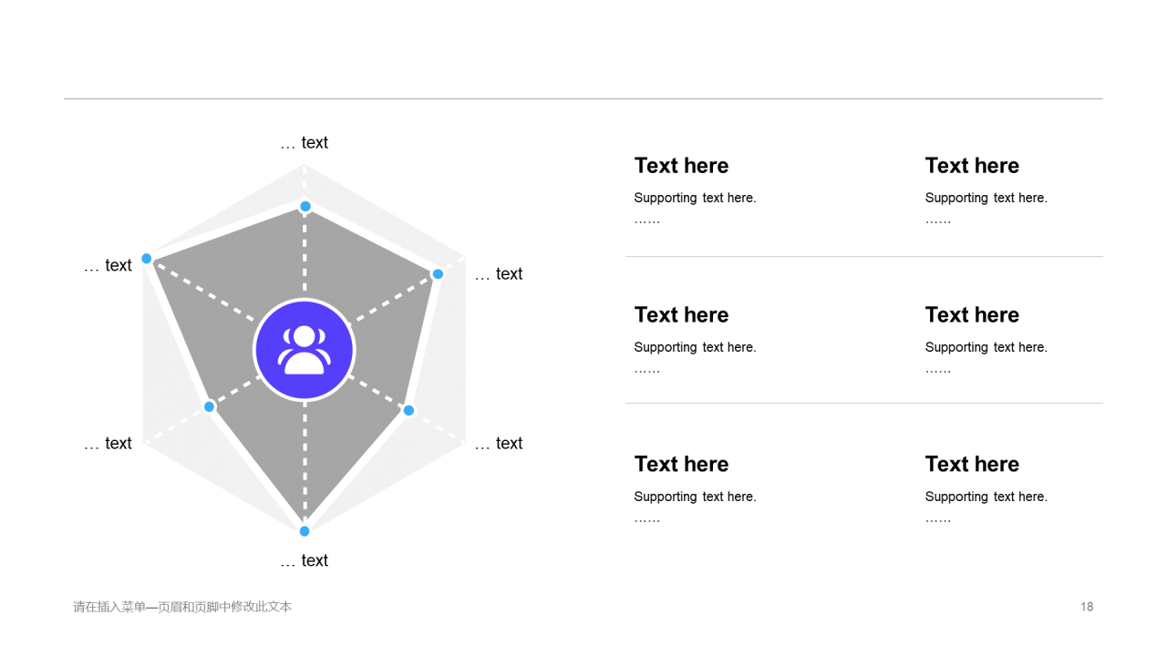The width and height of the screenshot is (1167, 656).
Task: Click the purple users icon in the radar center
Action: (x=304, y=350)
